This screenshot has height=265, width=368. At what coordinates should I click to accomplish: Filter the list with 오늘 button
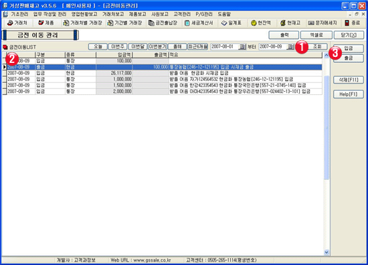pyautogui.click(x=98, y=47)
